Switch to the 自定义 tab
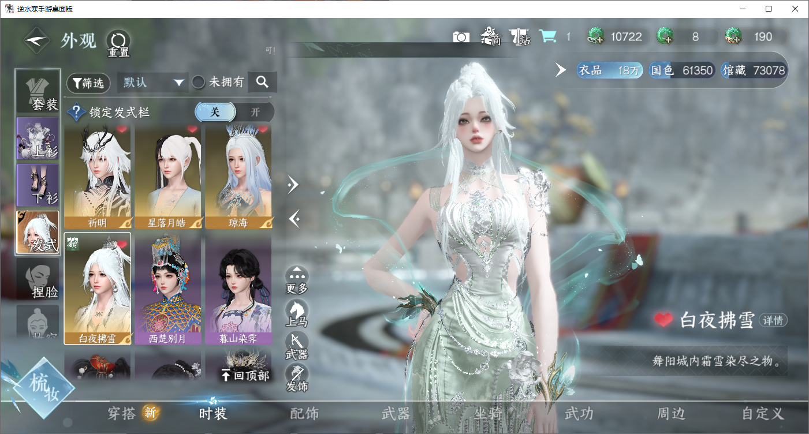 point(763,413)
